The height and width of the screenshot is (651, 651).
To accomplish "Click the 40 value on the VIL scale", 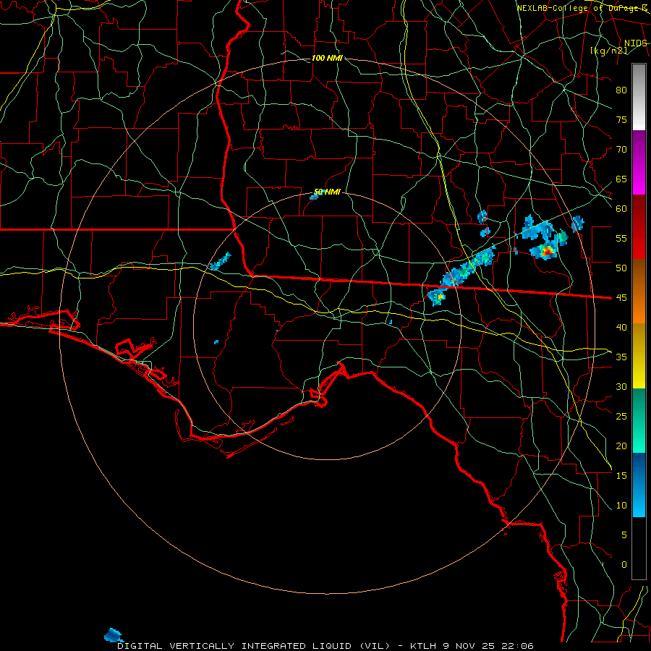I will [621, 327].
